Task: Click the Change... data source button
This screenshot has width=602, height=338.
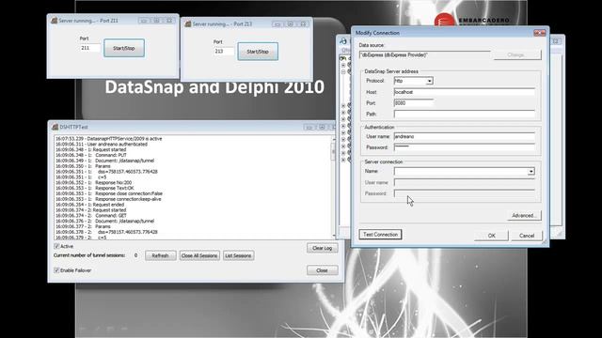Action: point(516,54)
